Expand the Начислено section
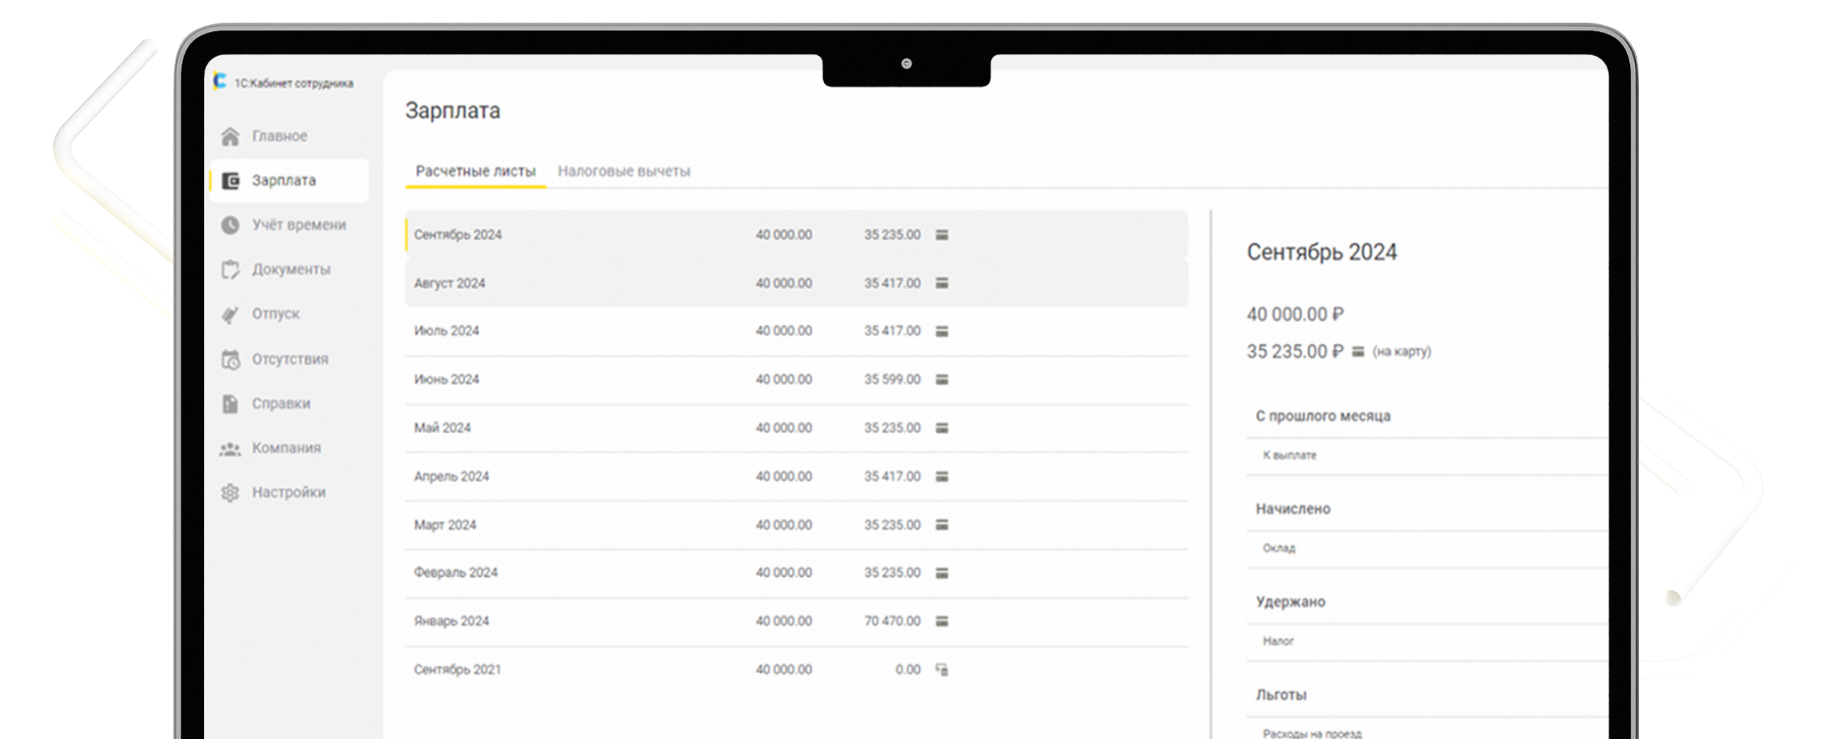The width and height of the screenshot is (1829, 739). 1292,508
